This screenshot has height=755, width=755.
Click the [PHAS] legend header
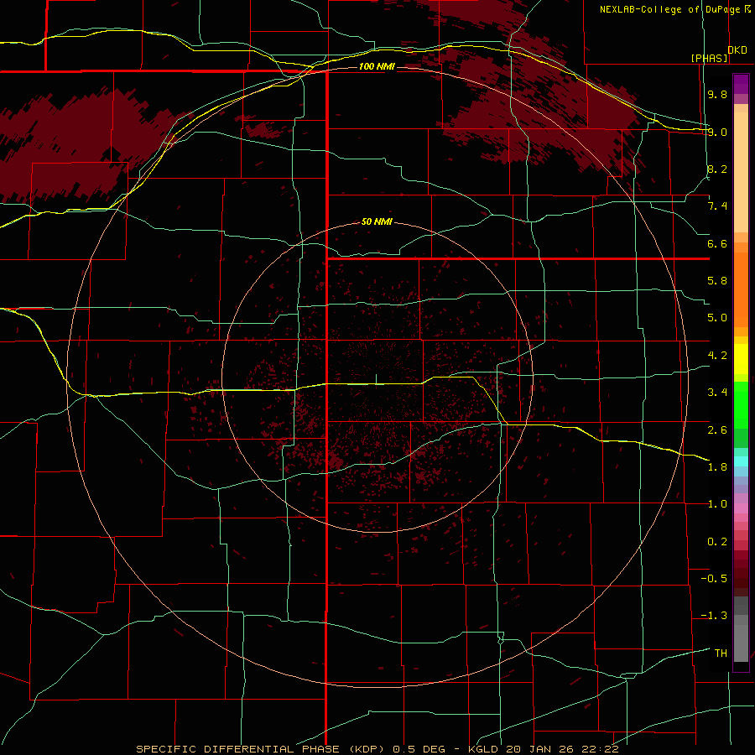pyautogui.click(x=709, y=58)
